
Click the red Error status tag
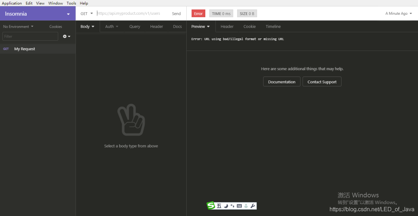click(x=198, y=14)
